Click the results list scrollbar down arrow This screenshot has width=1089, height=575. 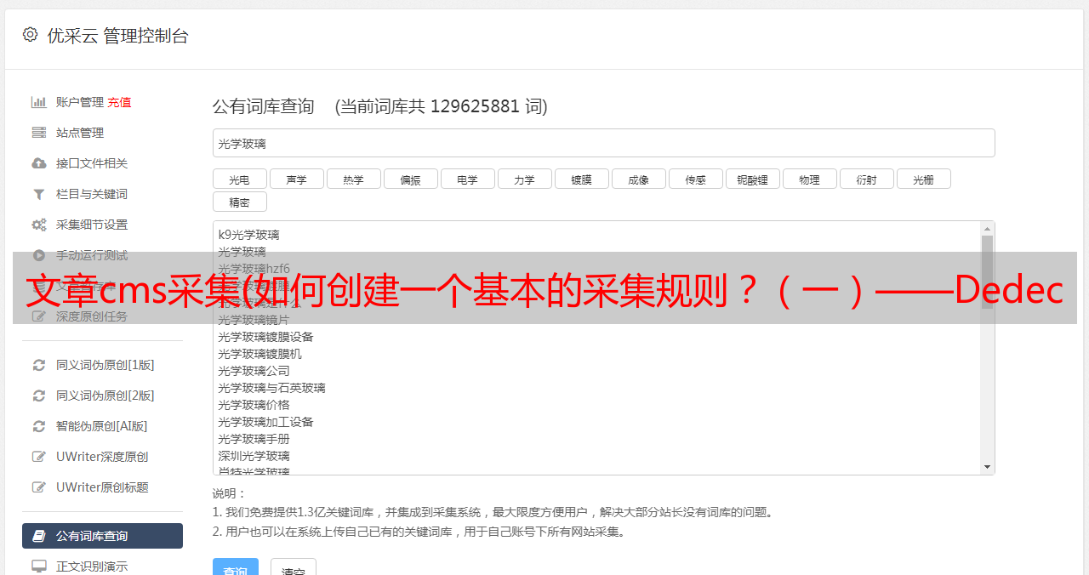(987, 467)
